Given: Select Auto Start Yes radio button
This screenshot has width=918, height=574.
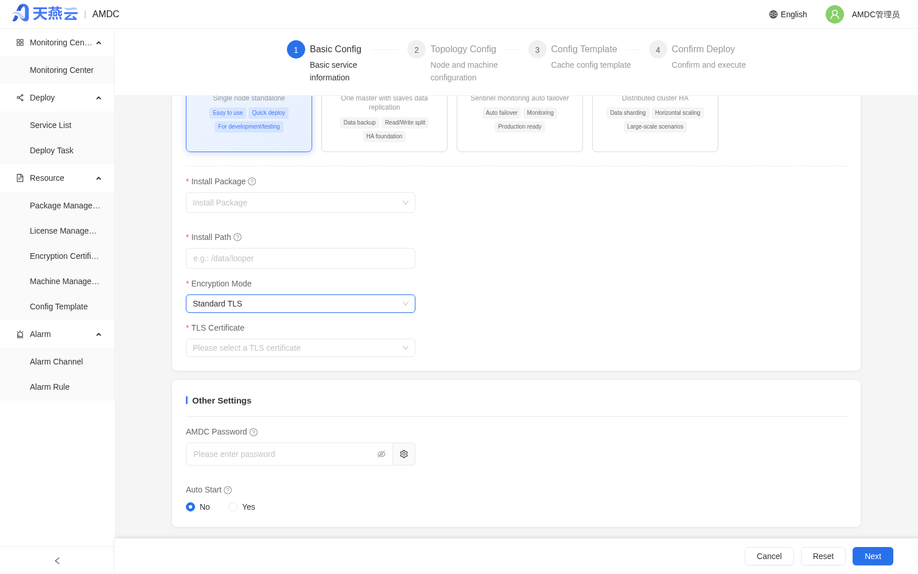Looking at the screenshot, I should click(x=233, y=507).
